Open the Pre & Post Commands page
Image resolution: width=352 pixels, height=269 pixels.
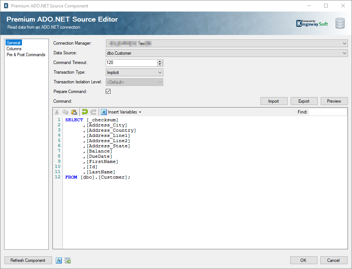pyautogui.click(x=26, y=54)
